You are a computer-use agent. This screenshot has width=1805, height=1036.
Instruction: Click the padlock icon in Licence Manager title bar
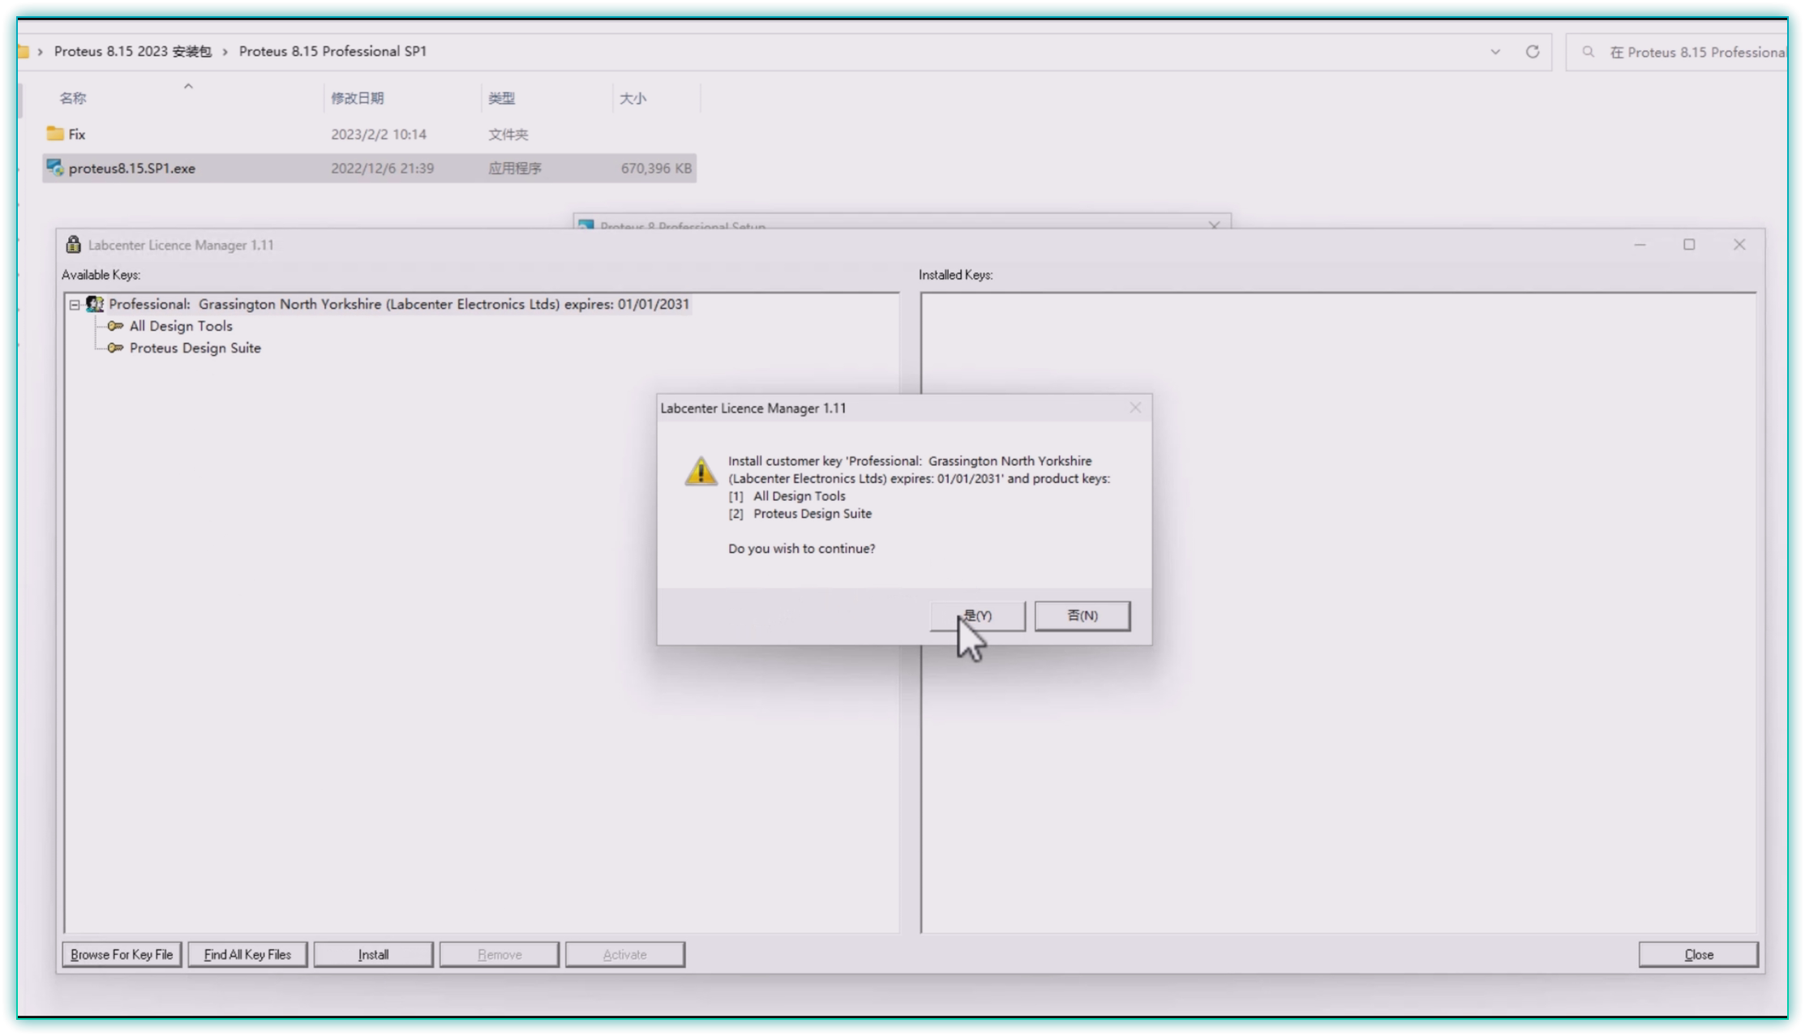coord(73,244)
